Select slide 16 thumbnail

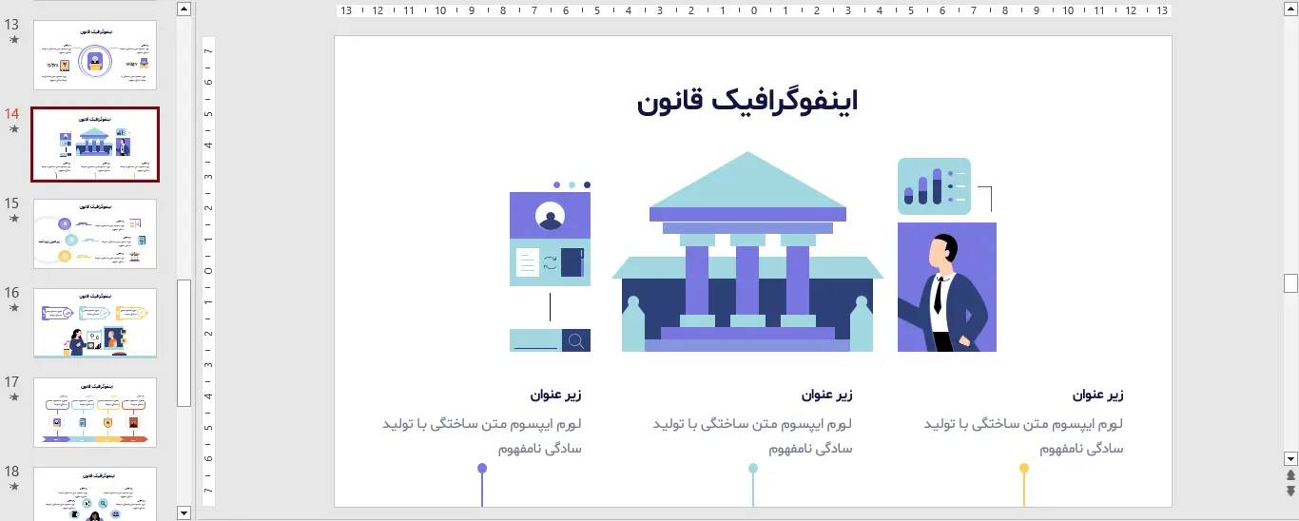click(95, 323)
